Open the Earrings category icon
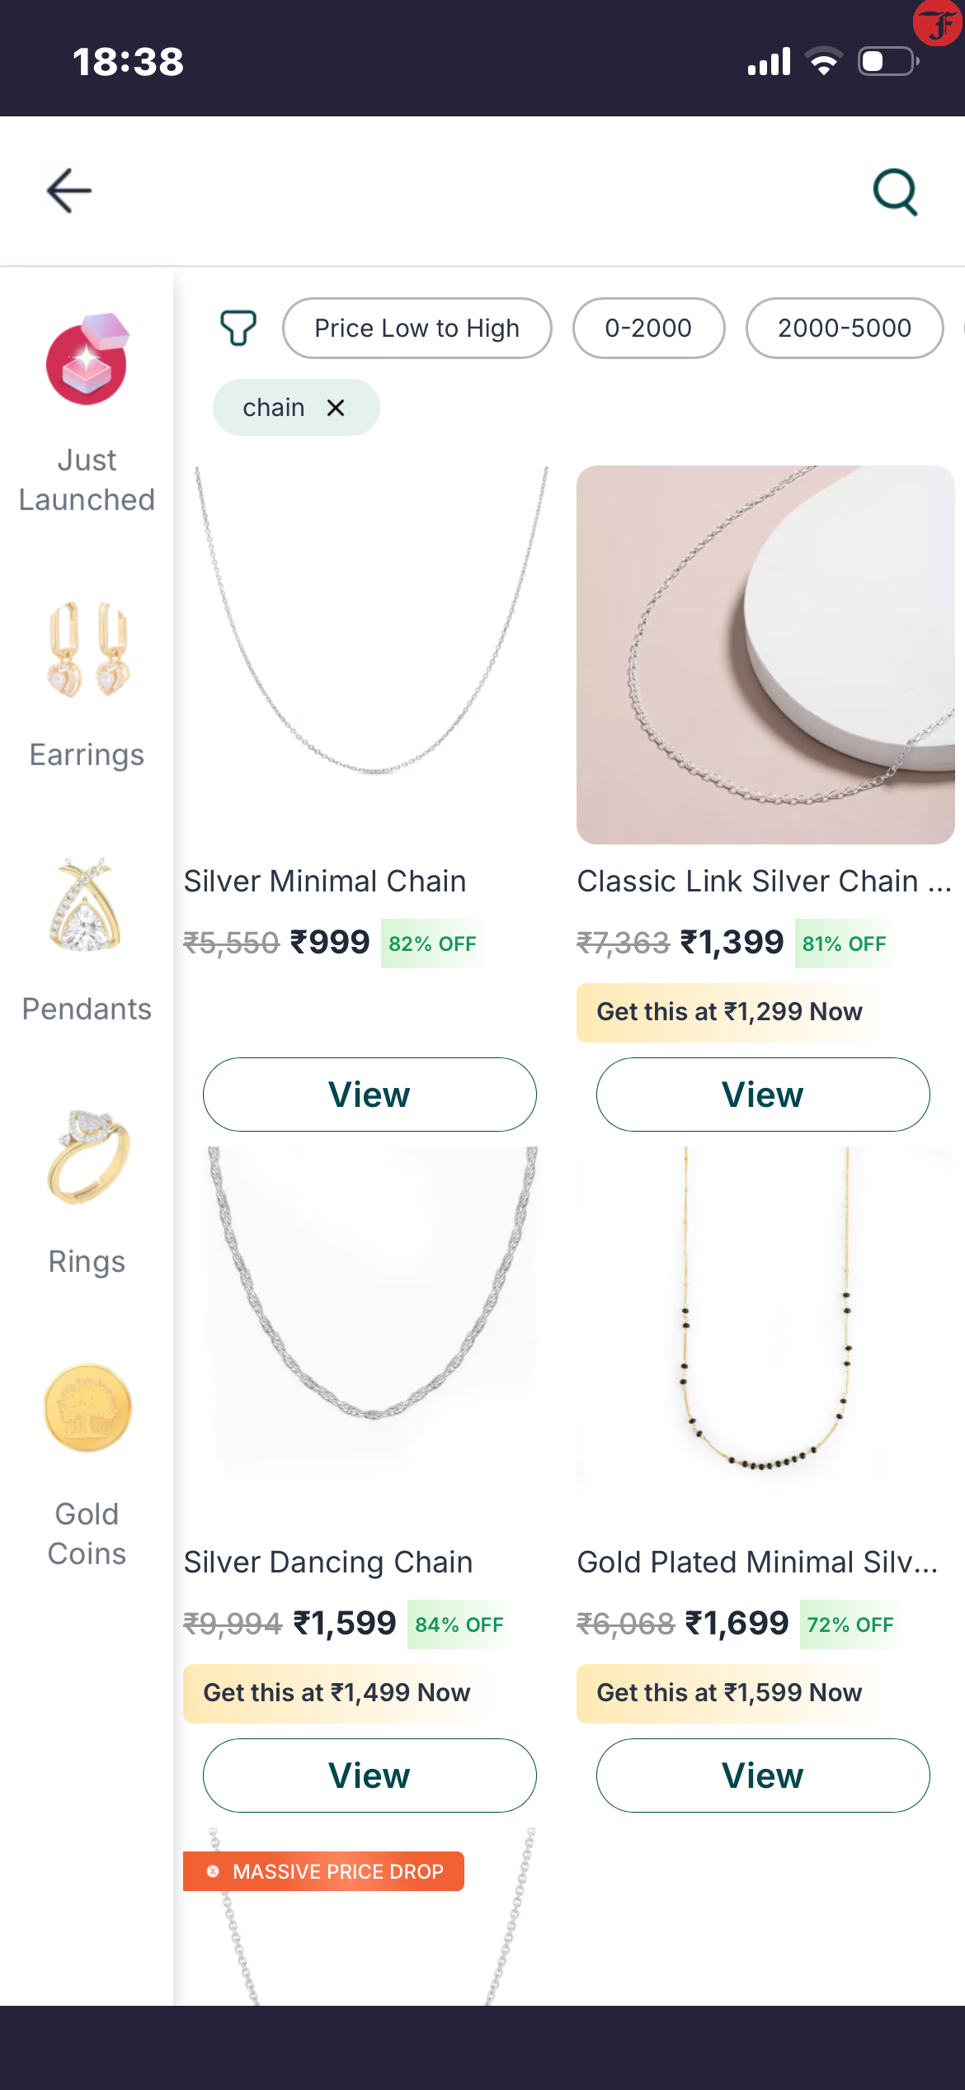 pos(87,650)
